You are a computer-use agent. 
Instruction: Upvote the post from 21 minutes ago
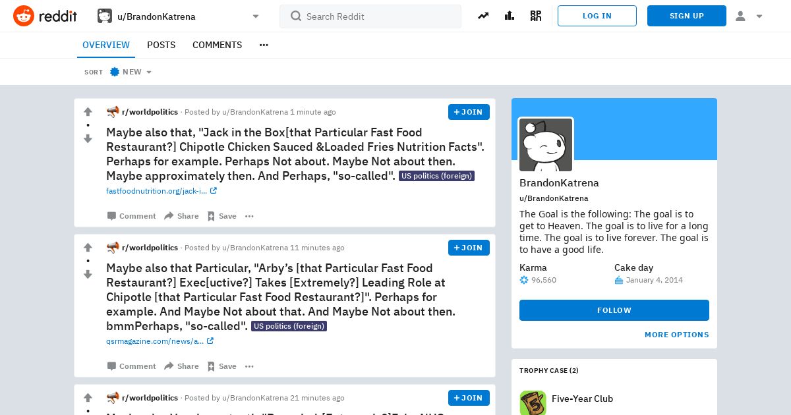coord(88,398)
